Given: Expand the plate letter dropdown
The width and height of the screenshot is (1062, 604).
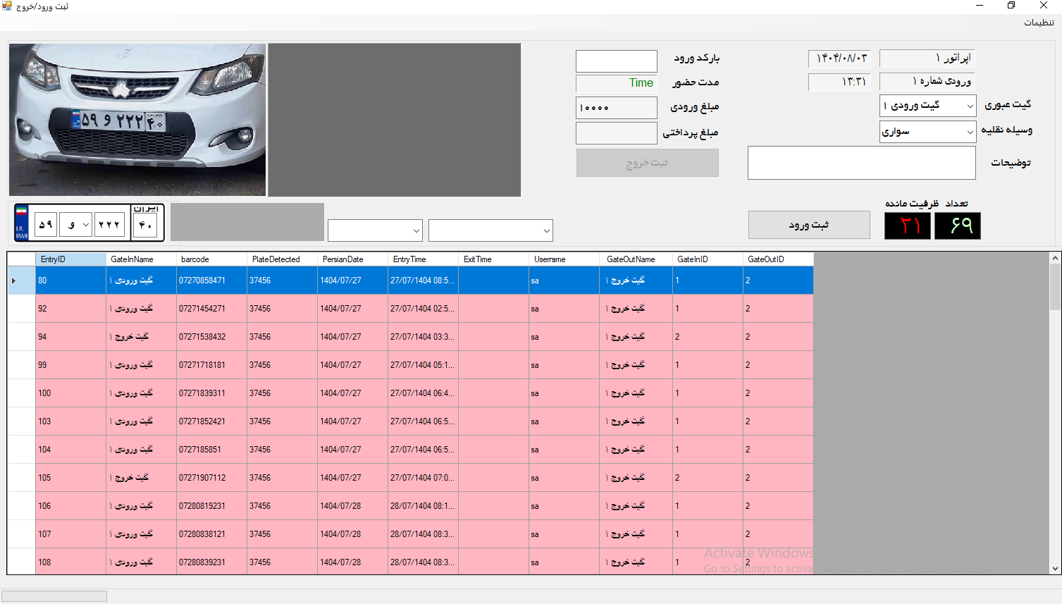Looking at the screenshot, I should pos(85,225).
